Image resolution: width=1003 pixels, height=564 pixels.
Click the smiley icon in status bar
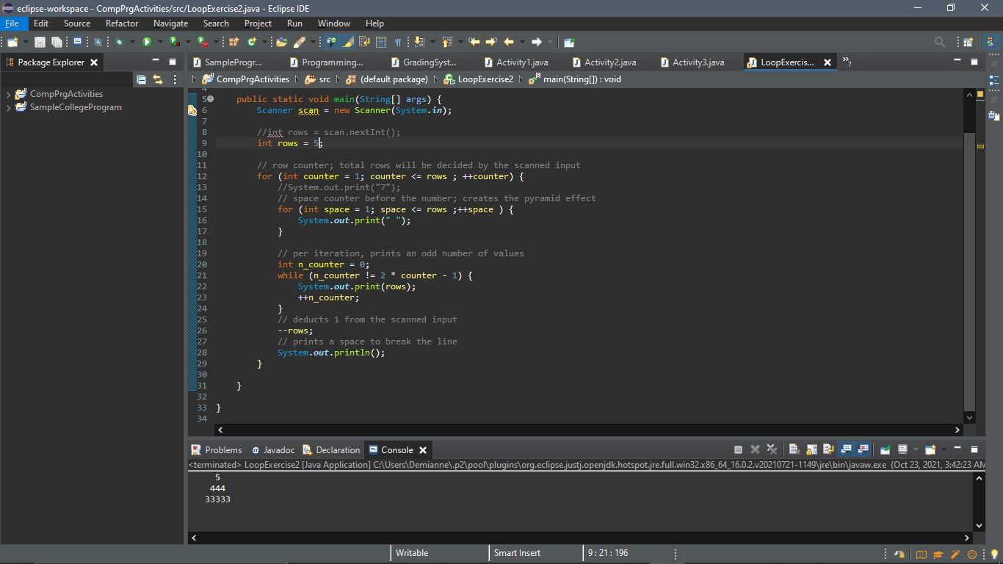click(973, 554)
